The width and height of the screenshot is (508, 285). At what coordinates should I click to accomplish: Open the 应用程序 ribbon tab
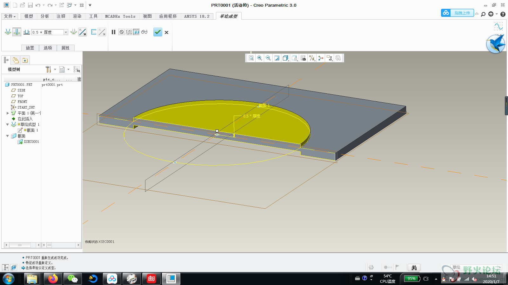pyautogui.click(x=168, y=16)
